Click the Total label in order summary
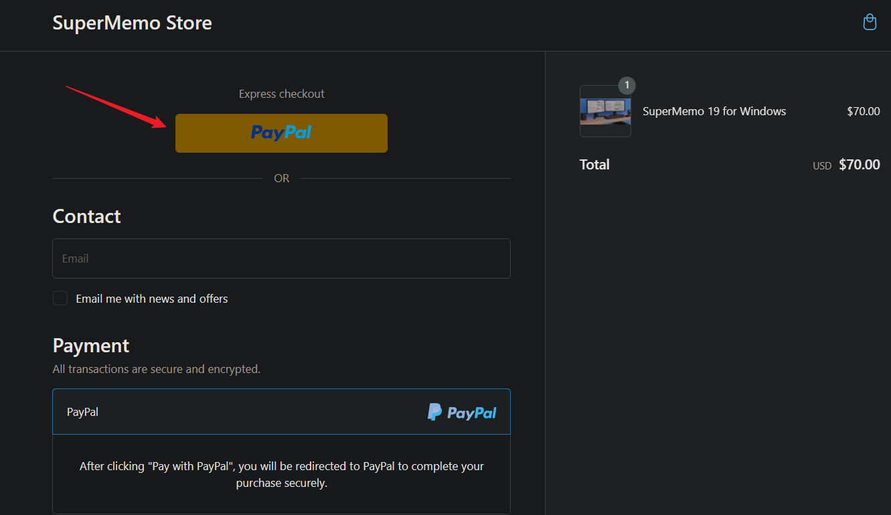Screen dimensions: 891x515 [594, 165]
